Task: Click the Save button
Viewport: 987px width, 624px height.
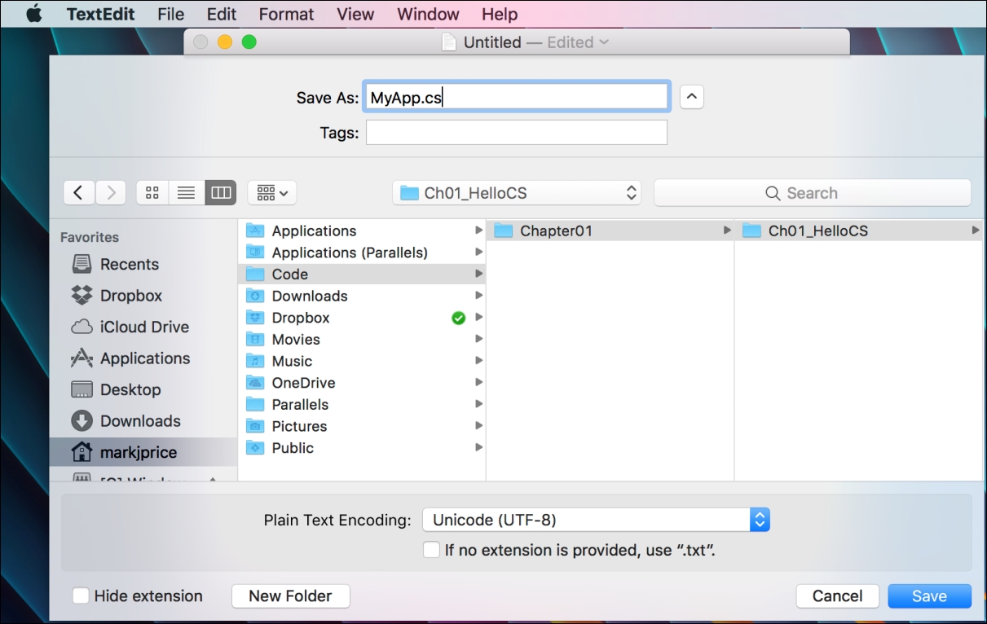Action: click(929, 595)
